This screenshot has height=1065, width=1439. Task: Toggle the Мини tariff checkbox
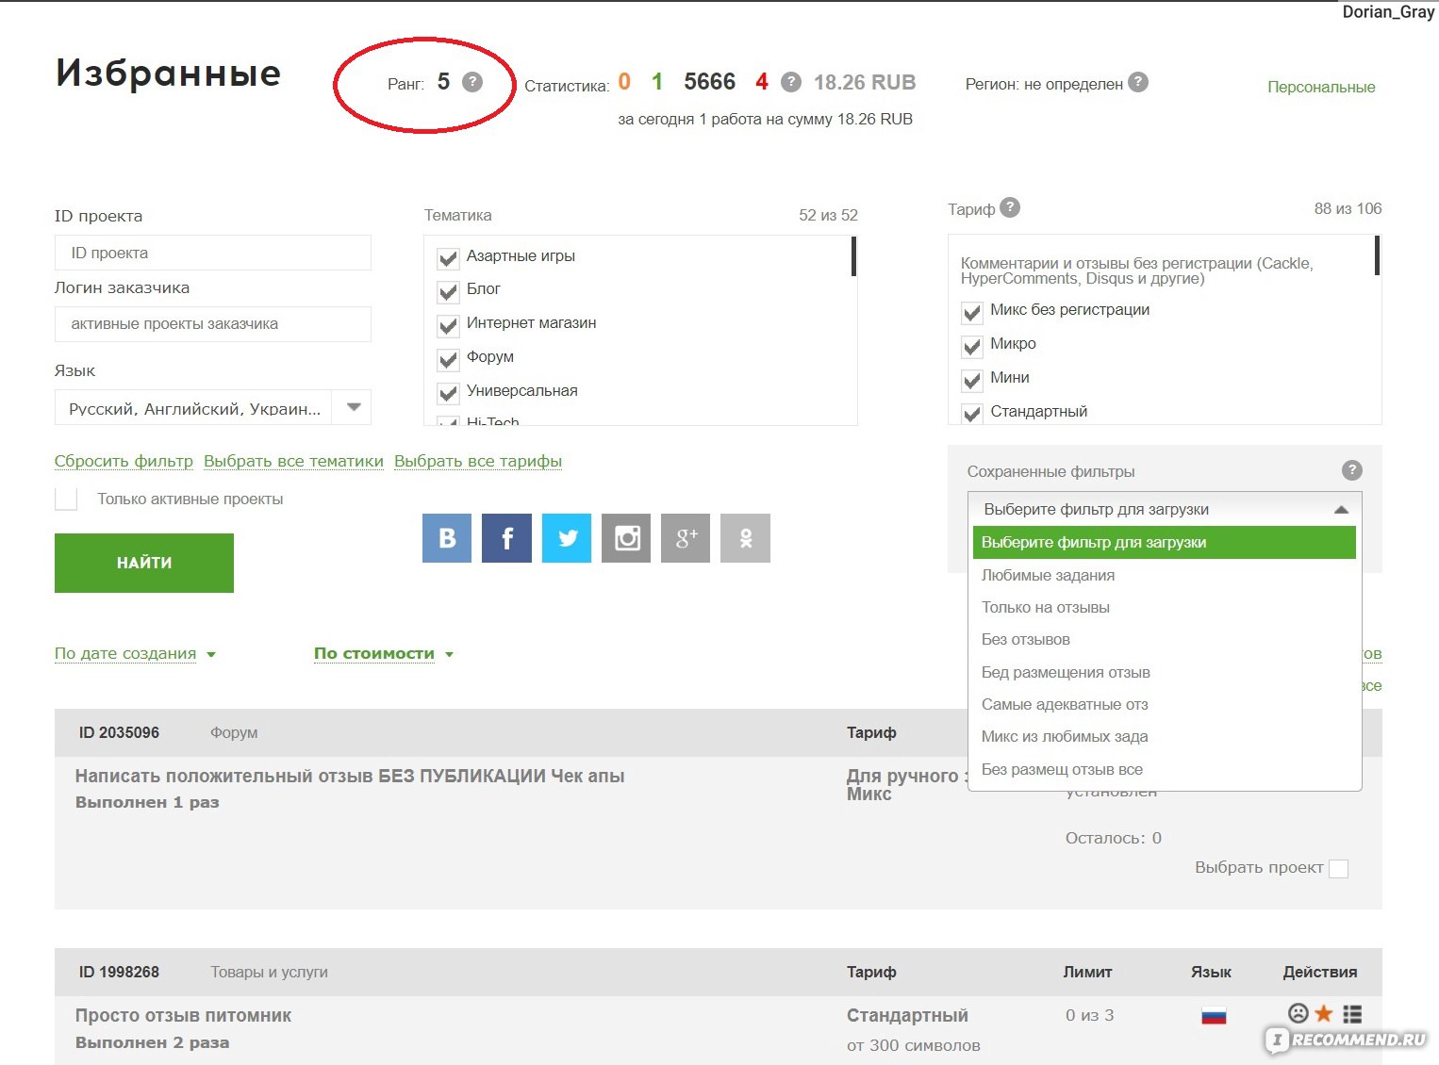(972, 380)
